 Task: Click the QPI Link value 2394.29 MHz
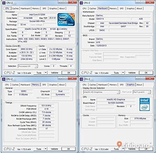pyautogui.click(x=27, y=59)
